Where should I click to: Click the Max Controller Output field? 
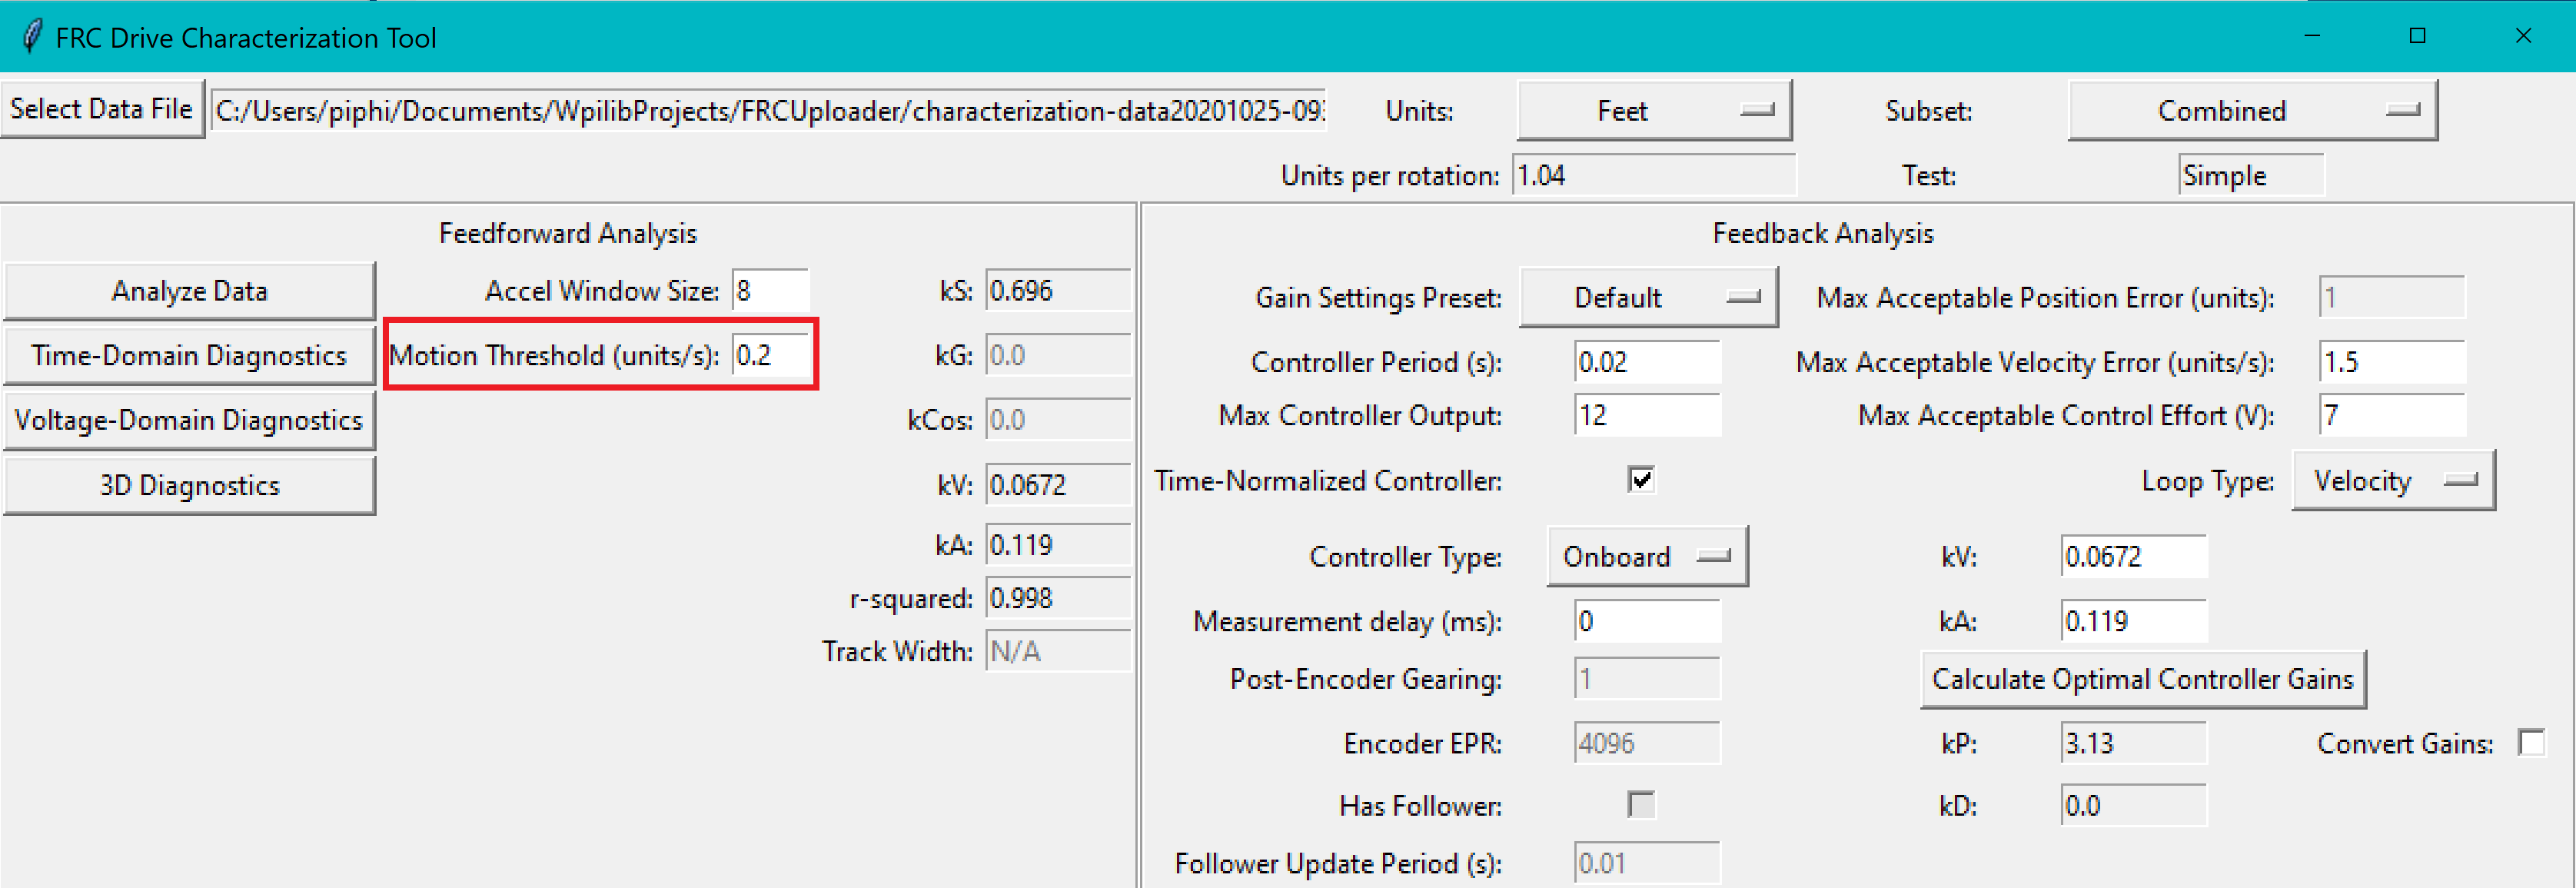tap(1647, 415)
